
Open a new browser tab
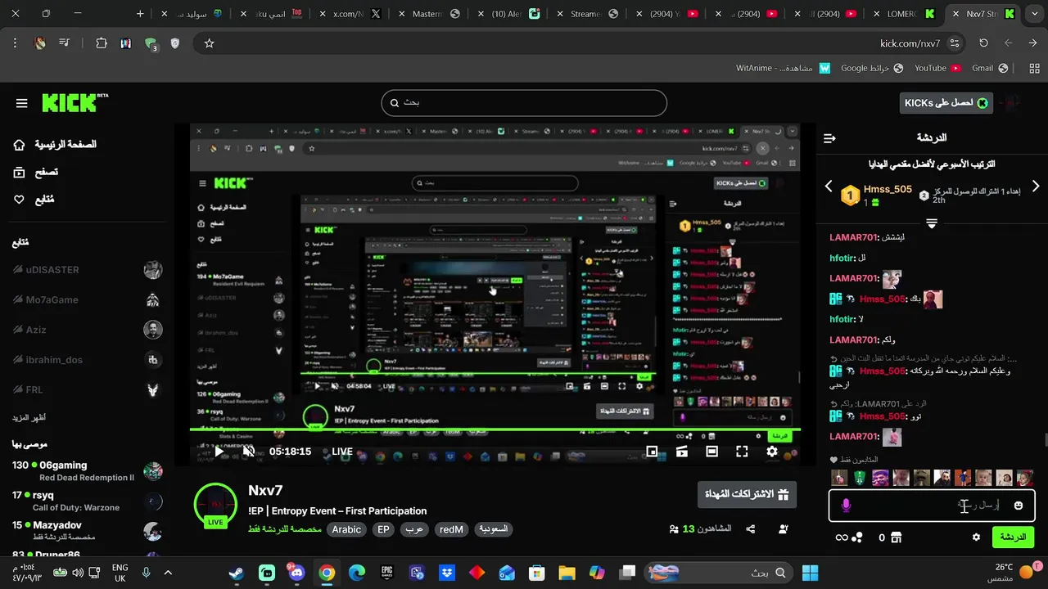[140, 14]
